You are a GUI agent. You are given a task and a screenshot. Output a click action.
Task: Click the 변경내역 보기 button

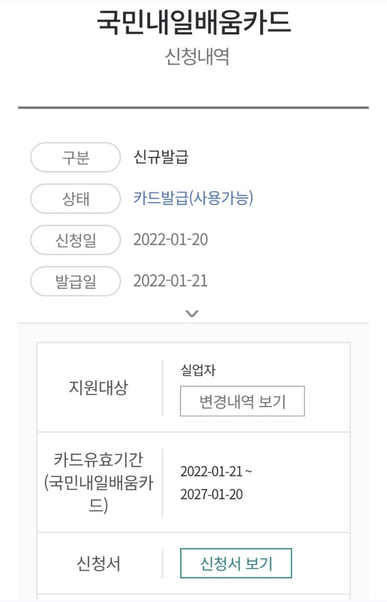pyautogui.click(x=242, y=402)
